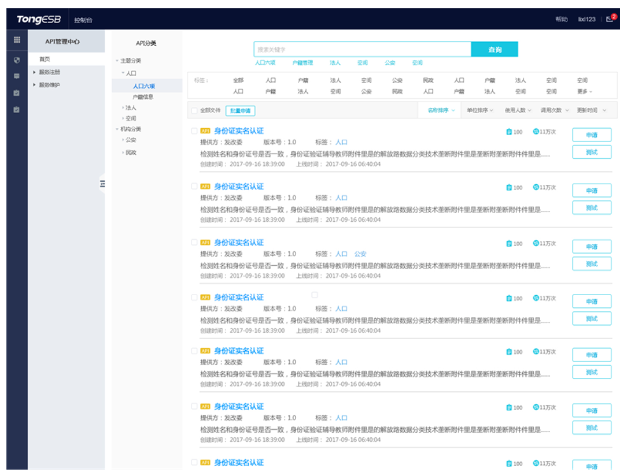The width and height of the screenshot is (620, 476).
Task: Check the 全部文件 select-all checkbox
Action: click(x=195, y=109)
